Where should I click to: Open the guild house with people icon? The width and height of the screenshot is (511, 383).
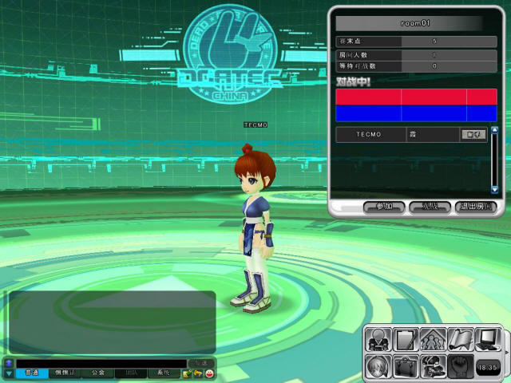(433, 340)
